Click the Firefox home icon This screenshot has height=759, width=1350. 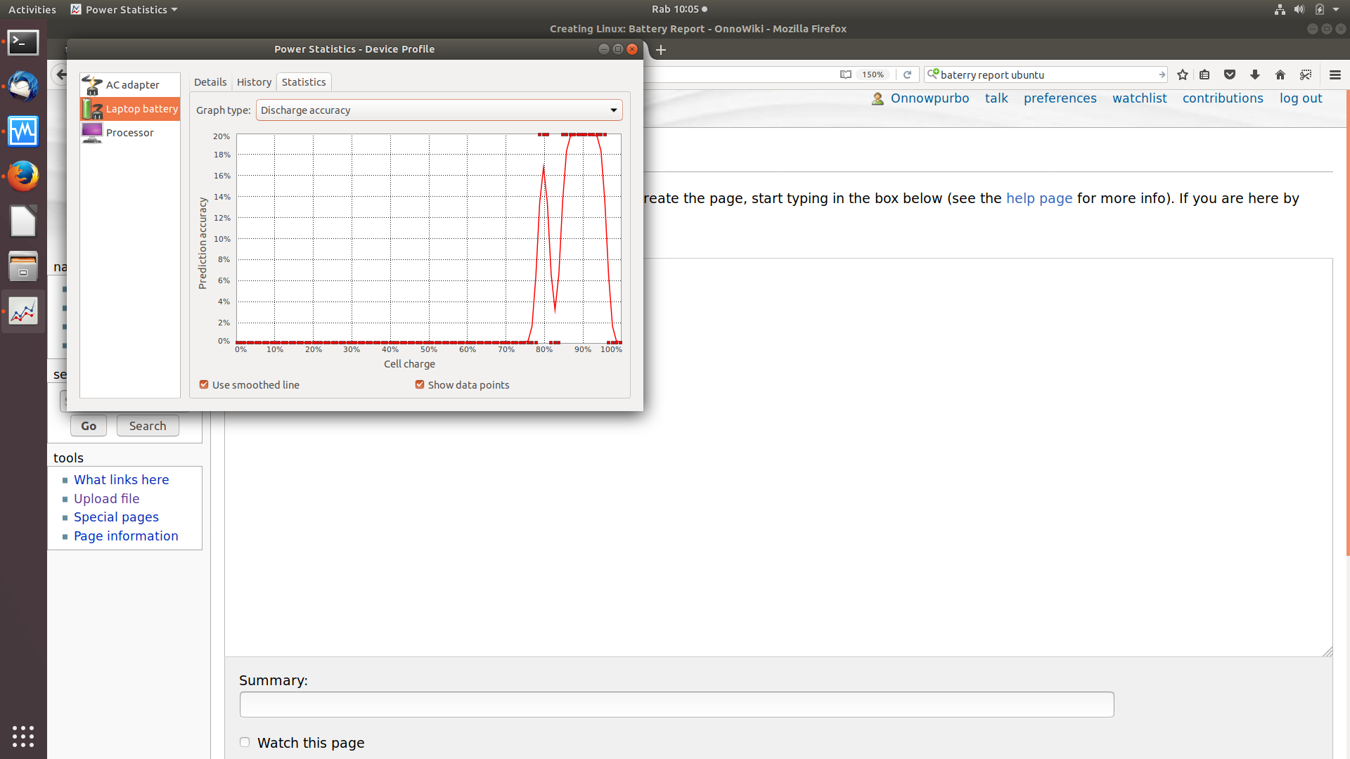(1280, 74)
